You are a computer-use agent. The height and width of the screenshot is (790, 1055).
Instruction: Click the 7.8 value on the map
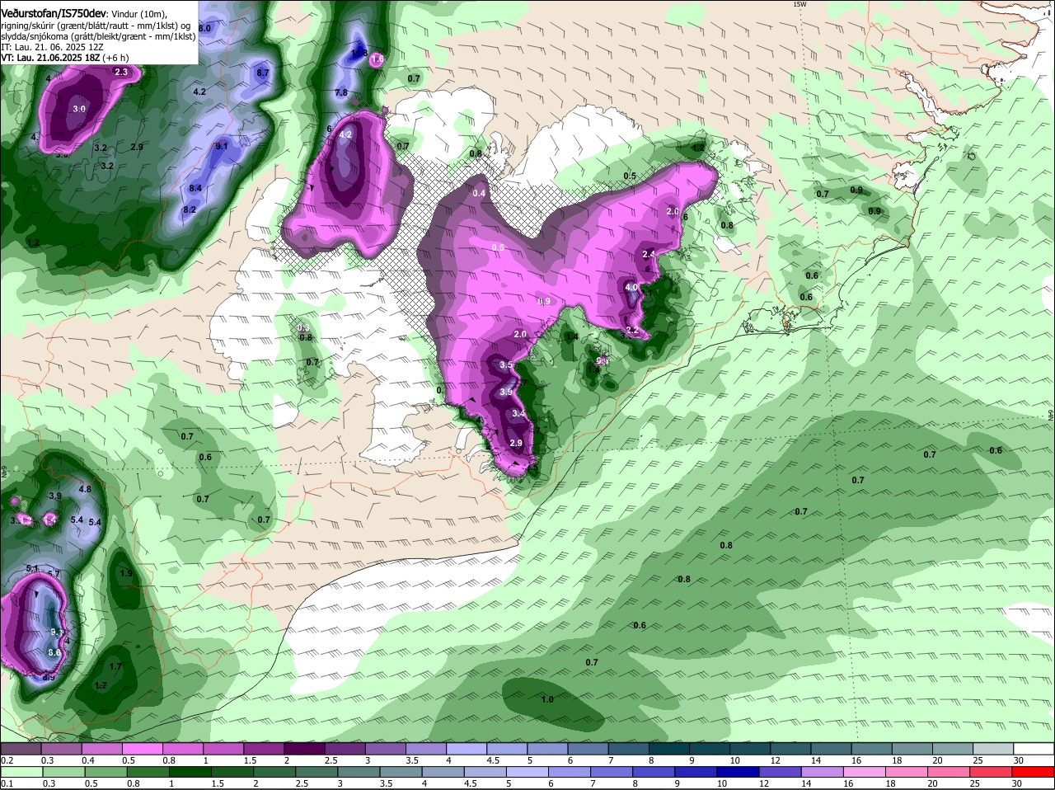[341, 93]
